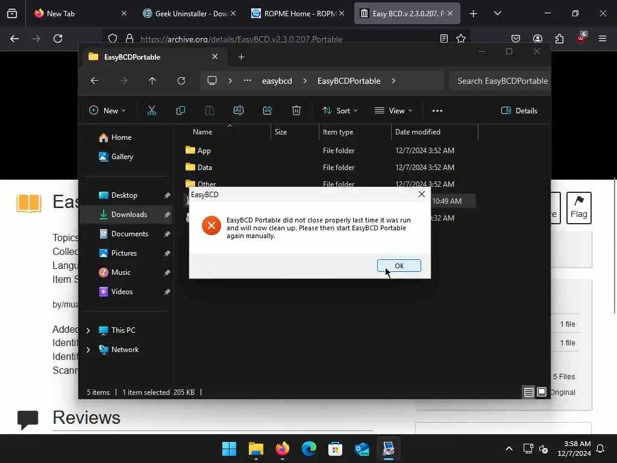Go back in File Explorer

[95, 81]
